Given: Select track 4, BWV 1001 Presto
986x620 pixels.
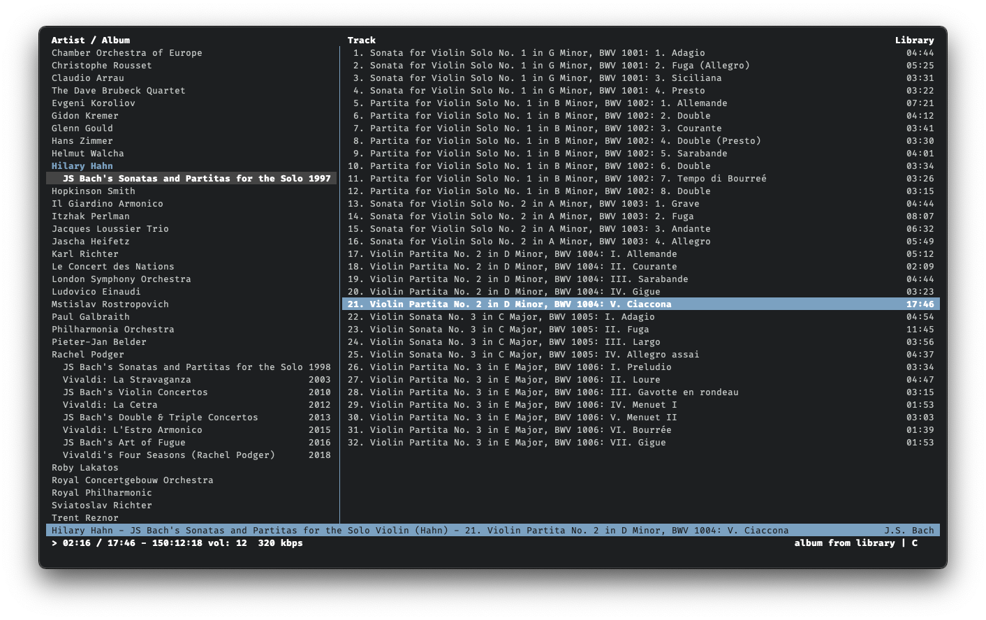Looking at the screenshot, I should tap(640, 91).
